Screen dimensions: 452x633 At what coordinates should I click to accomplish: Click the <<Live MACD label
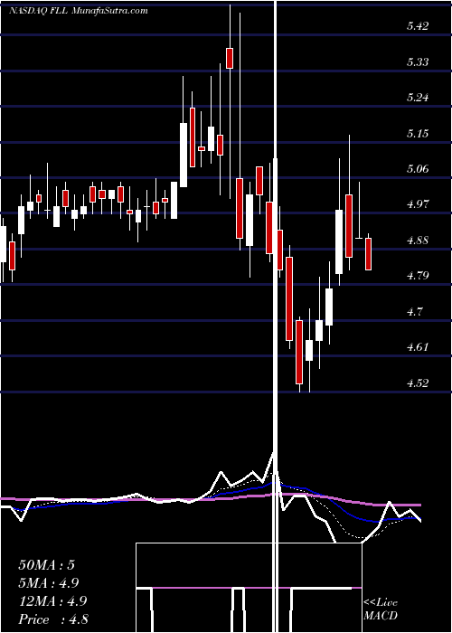click(x=381, y=609)
